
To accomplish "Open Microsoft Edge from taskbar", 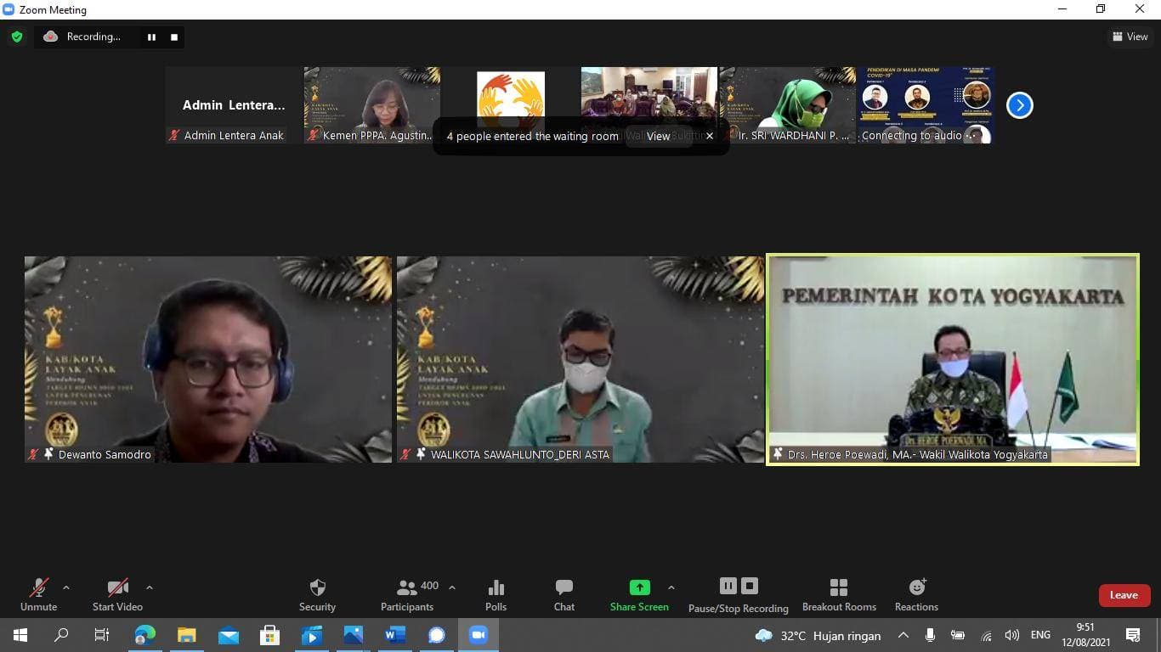I will pyautogui.click(x=144, y=635).
